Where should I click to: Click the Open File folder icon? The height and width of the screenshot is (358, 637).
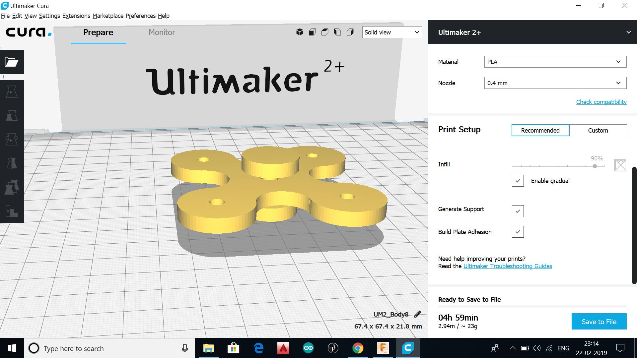pyautogui.click(x=12, y=62)
